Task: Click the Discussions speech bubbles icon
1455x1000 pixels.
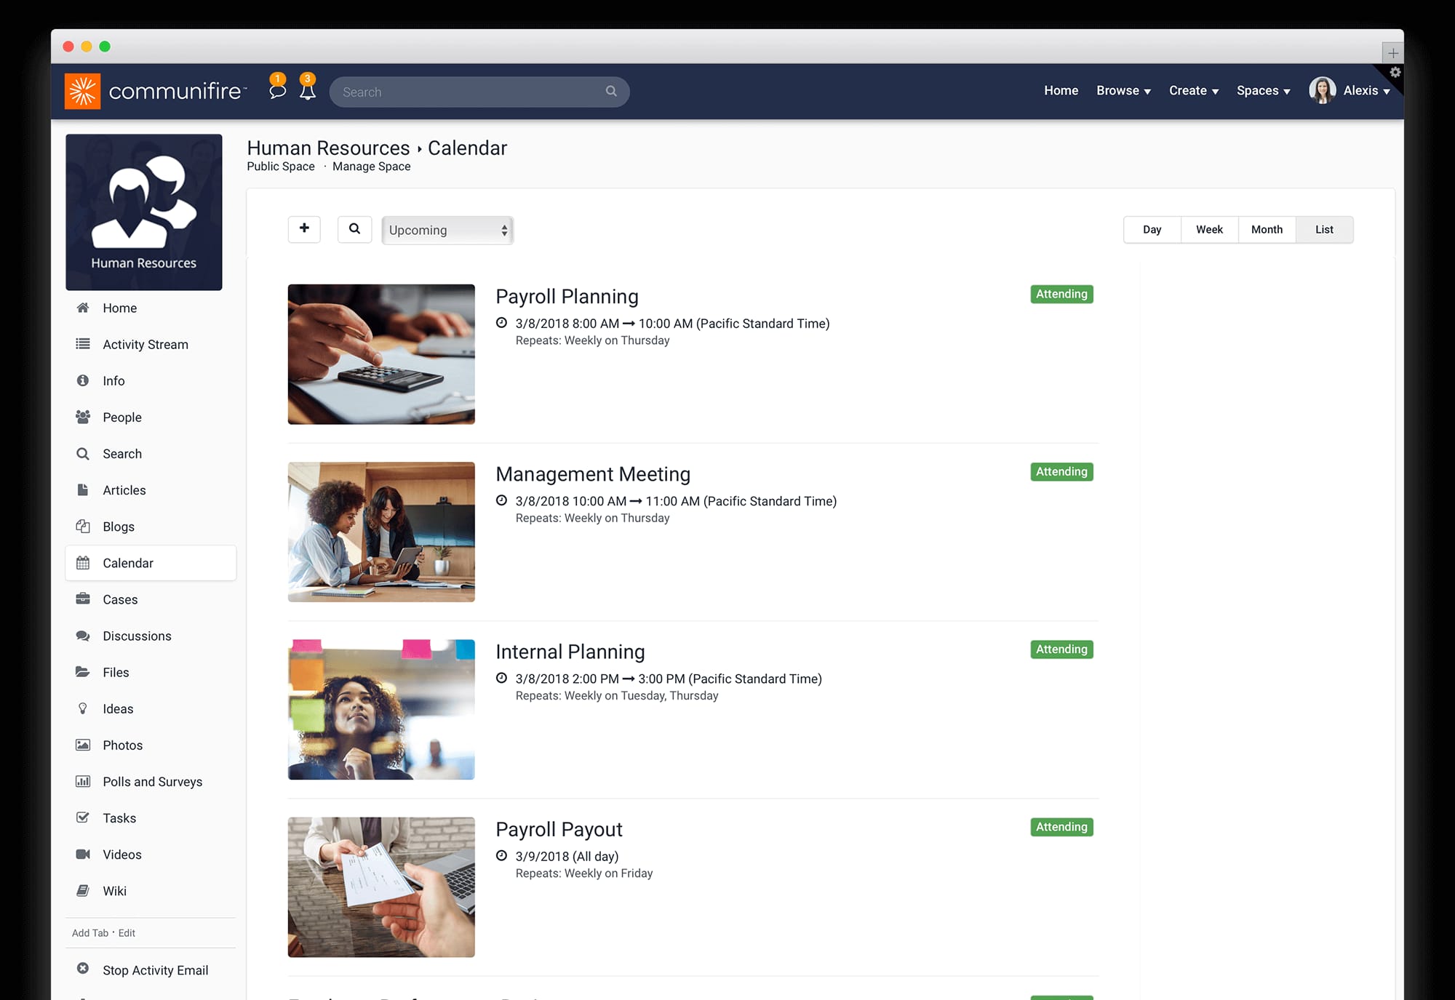Action: [x=83, y=635]
